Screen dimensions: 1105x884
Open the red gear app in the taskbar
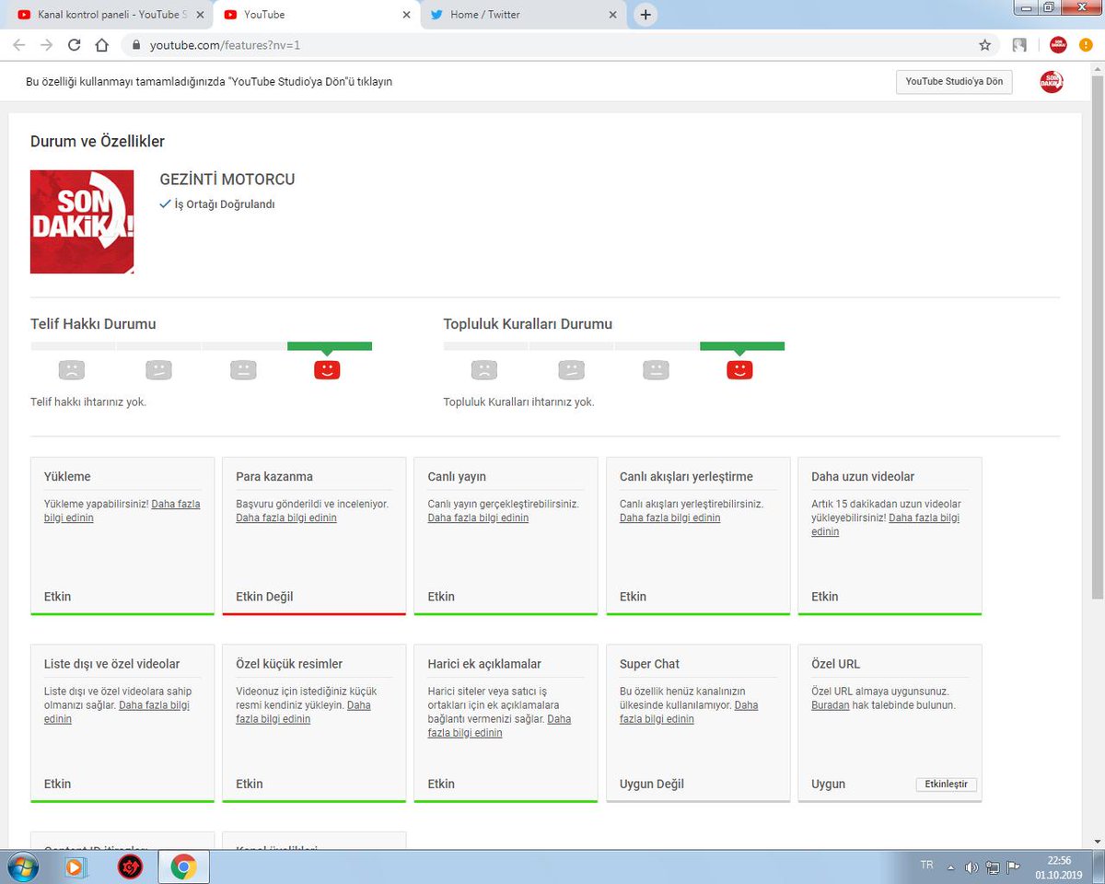(x=130, y=867)
